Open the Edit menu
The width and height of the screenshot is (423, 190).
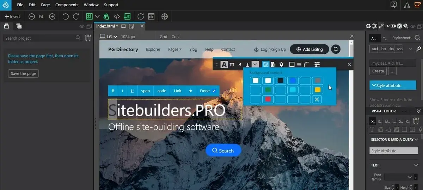point(32,5)
